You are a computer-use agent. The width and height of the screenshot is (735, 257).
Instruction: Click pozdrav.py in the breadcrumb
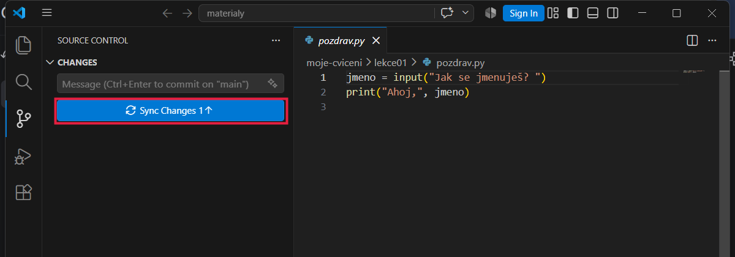pos(461,62)
